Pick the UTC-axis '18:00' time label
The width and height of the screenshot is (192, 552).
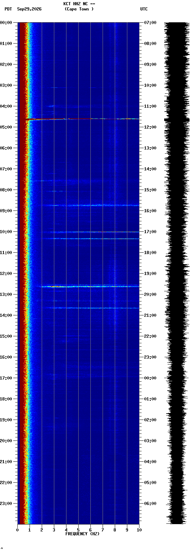tap(150, 253)
